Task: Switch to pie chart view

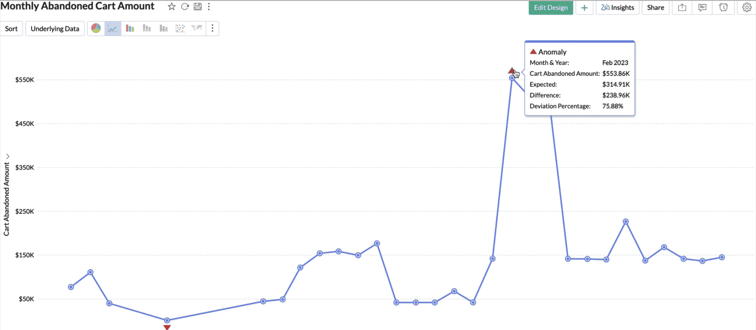Action: click(96, 28)
